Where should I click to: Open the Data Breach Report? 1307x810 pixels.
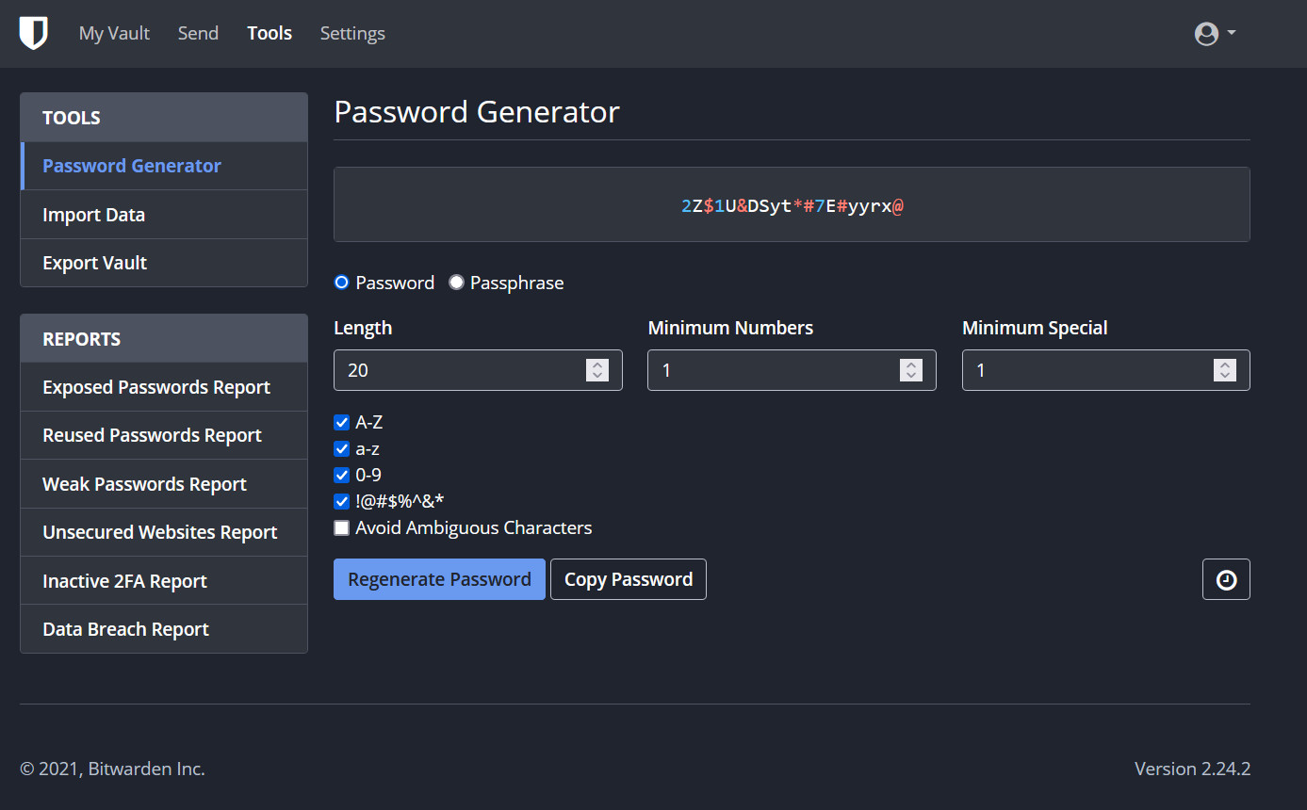click(124, 628)
